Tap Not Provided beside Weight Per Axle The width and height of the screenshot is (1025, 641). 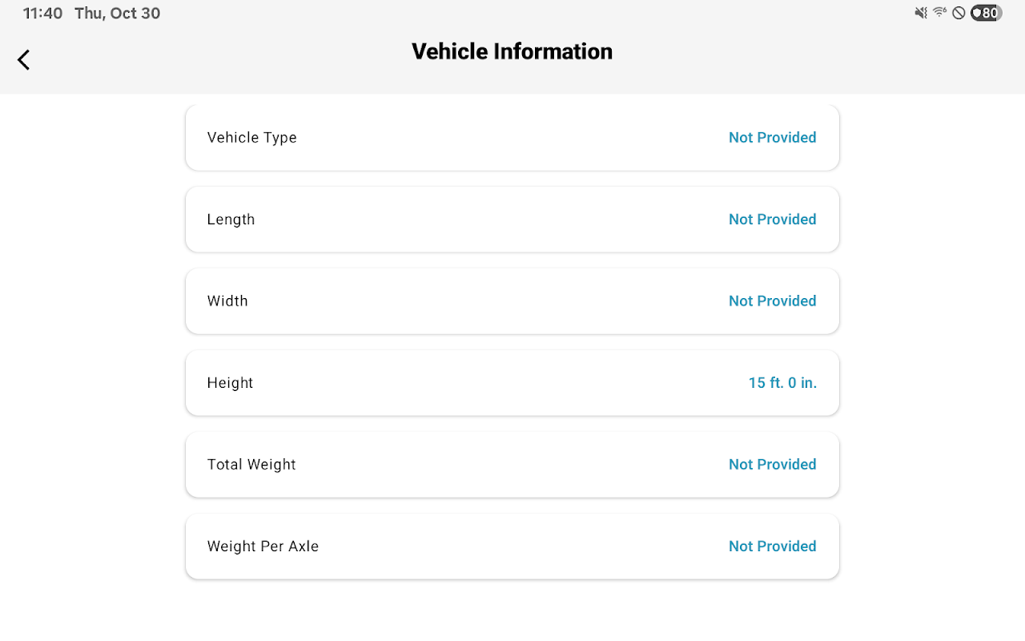[772, 546]
